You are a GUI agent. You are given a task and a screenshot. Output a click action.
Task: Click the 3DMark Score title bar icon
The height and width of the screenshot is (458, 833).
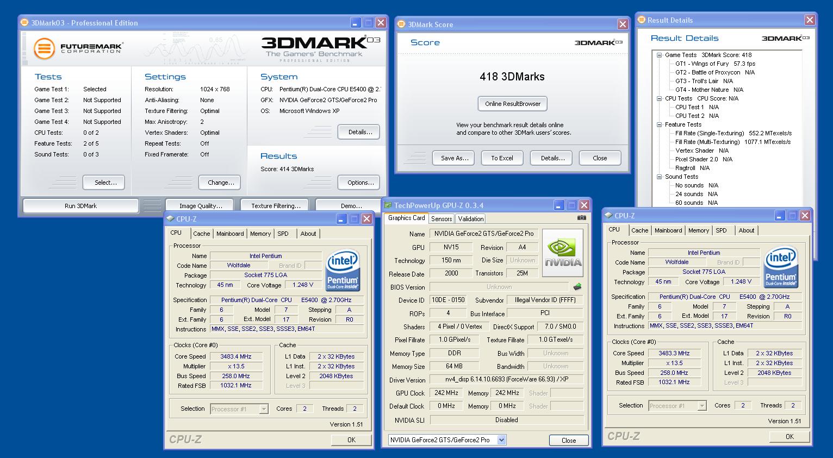[x=401, y=24]
